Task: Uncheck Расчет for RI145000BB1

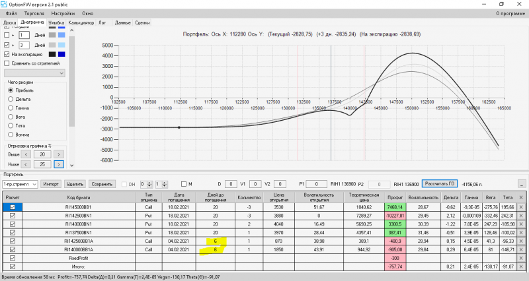Action: point(13,207)
